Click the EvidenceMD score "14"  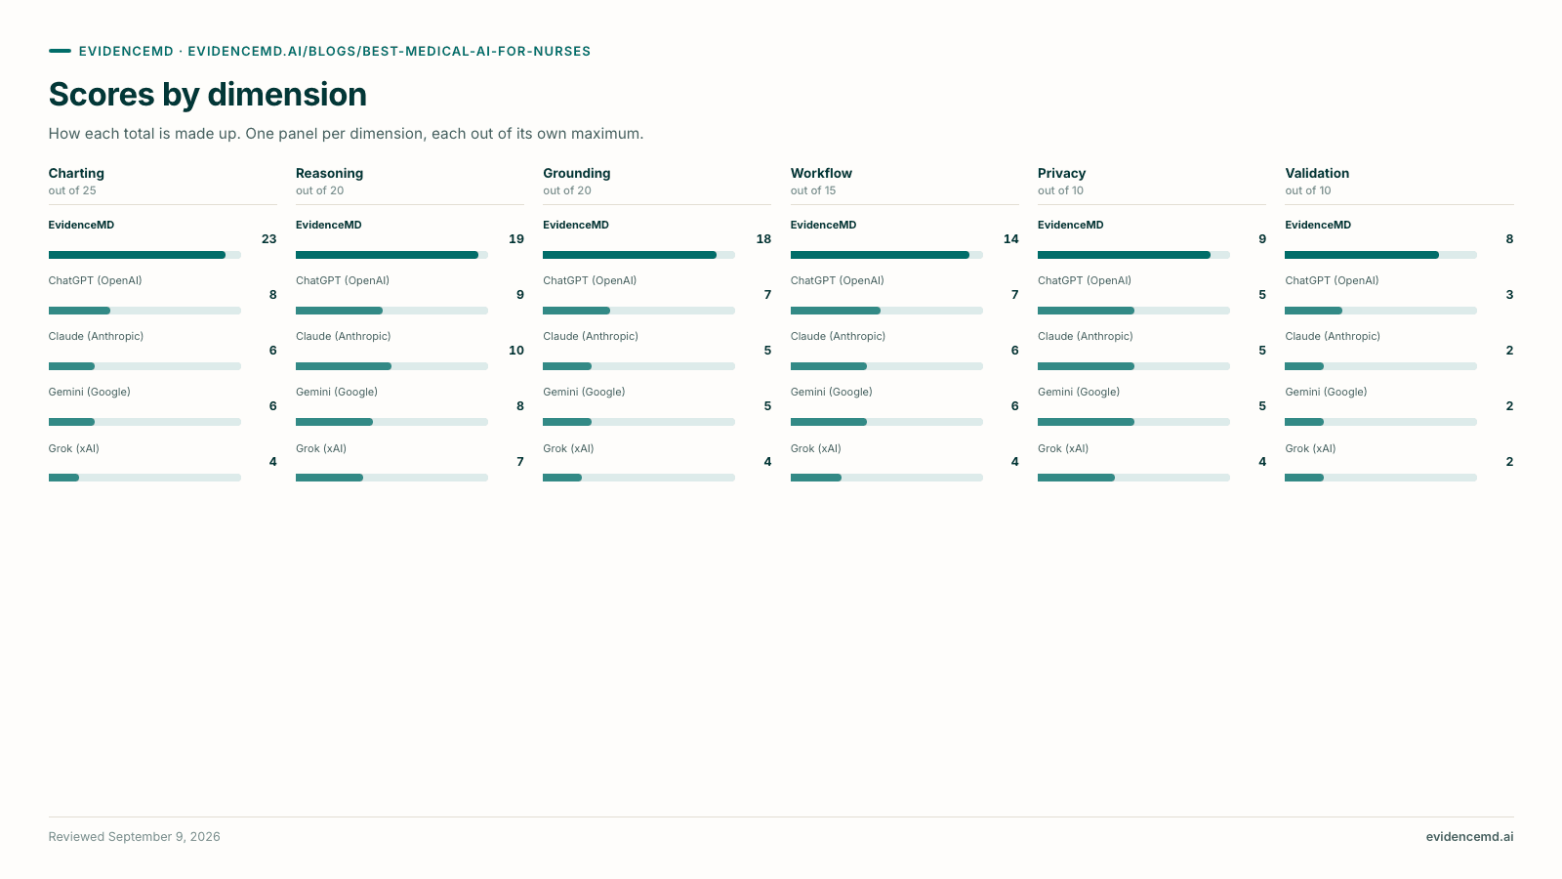[x=1010, y=239]
